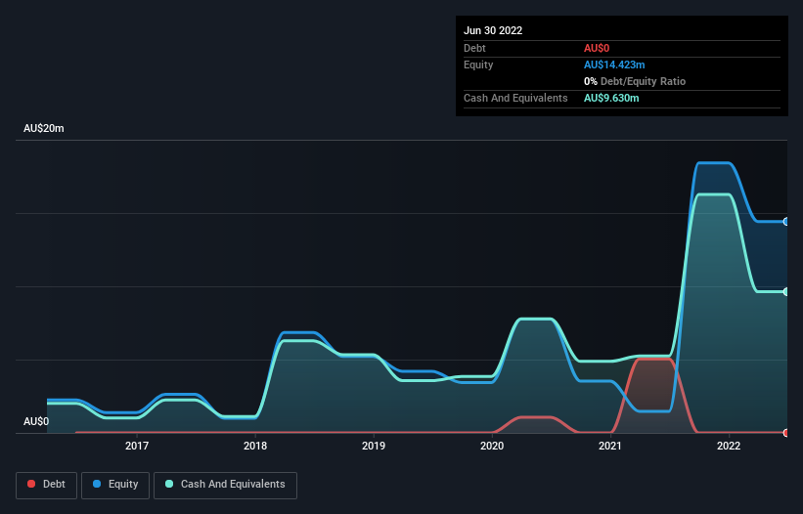Click the AU$14.423m equity value
Screen dimensions: 803x514
tap(614, 64)
